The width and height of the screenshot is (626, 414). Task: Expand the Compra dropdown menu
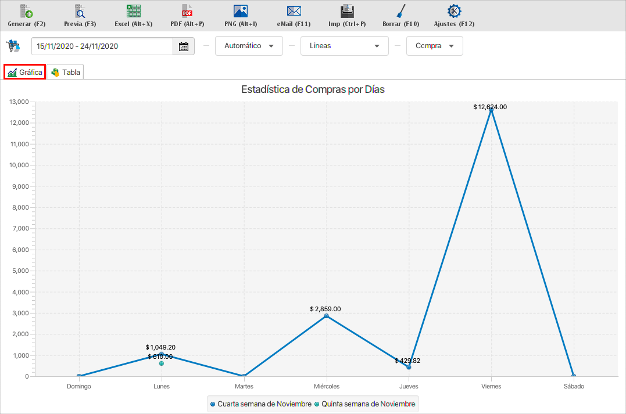pos(435,46)
